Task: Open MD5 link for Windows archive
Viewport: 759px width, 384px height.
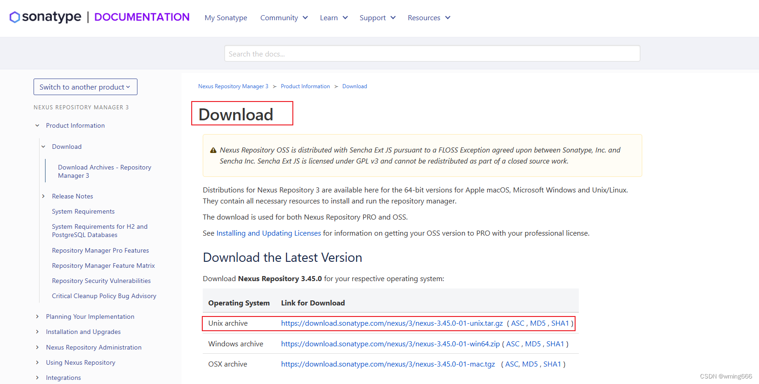Action: pyautogui.click(x=533, y=344)
